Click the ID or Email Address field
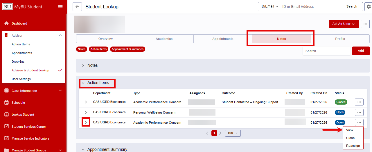The image size is (372, 152). (310, 7)
